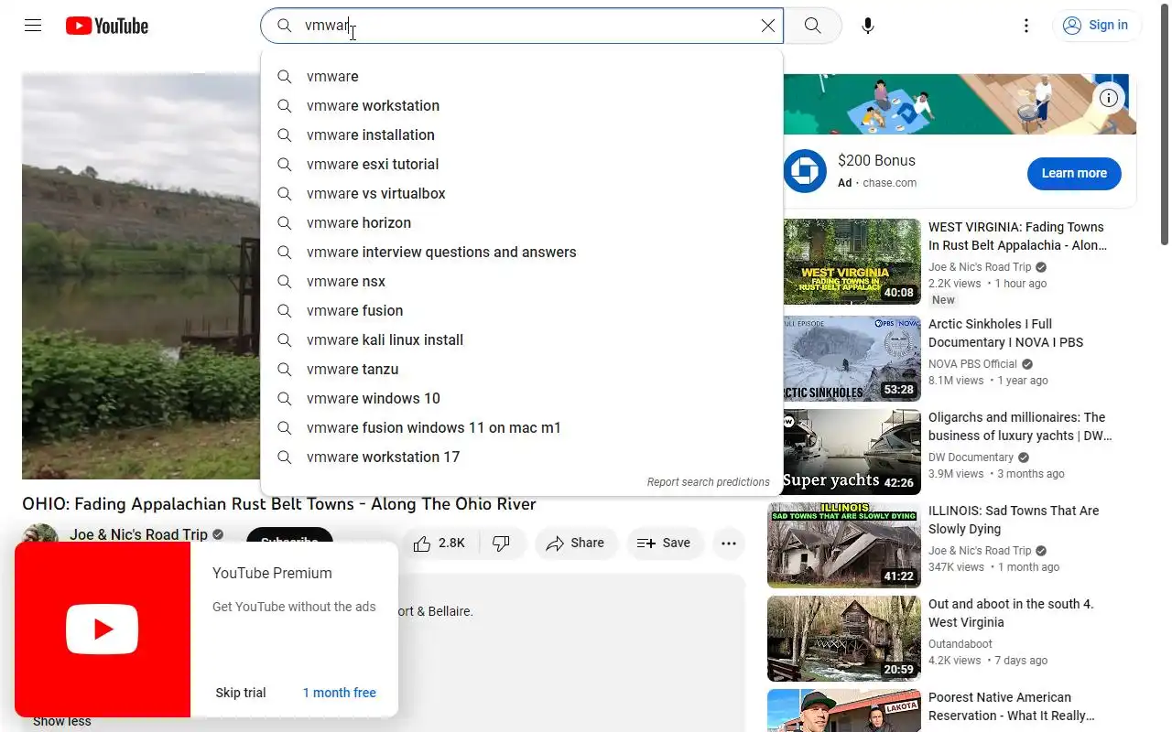Open 'WEST VIRGINIA: Fading Towns' video title

[x=1017, y=236]
